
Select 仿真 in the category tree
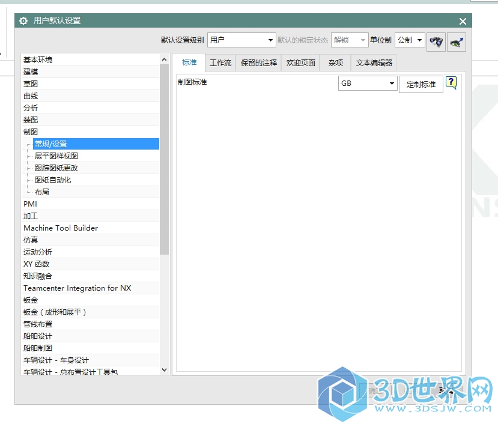(x=90, y=240)
